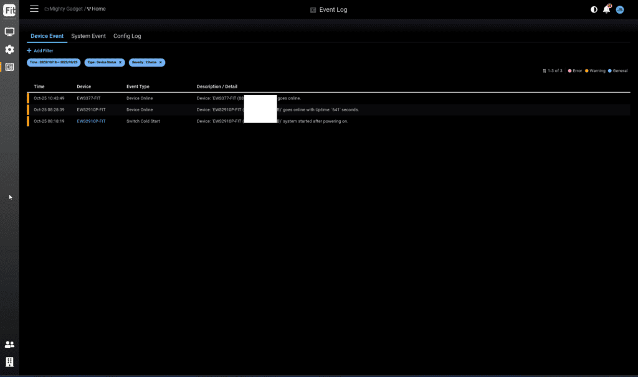Click the JS user avatar

click(620, 10)
